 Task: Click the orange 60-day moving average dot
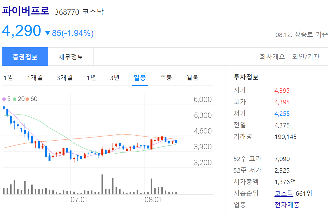pyautogui.click(x=27, y=99)
